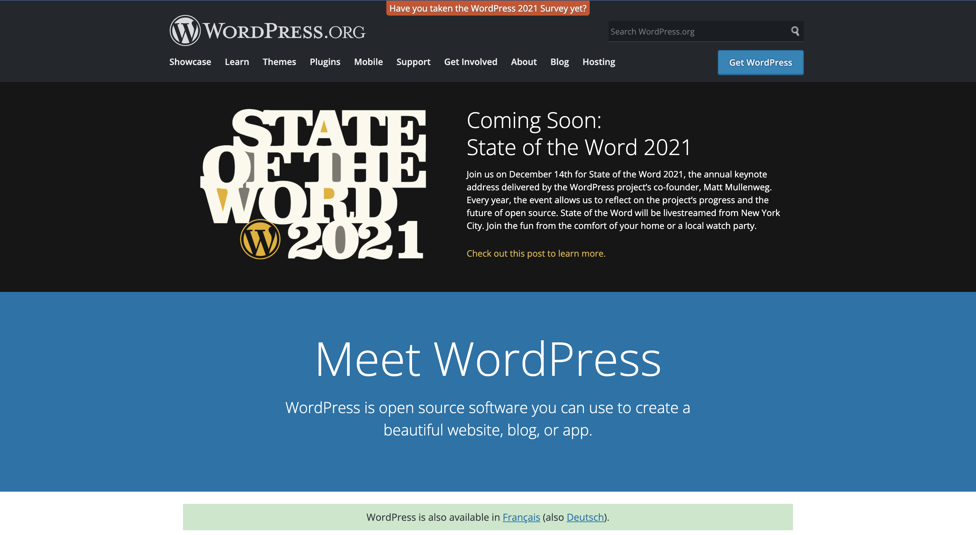Follow "Check out this post" link
This screenshot has height=535, width=976.
(x=536, y=253)
